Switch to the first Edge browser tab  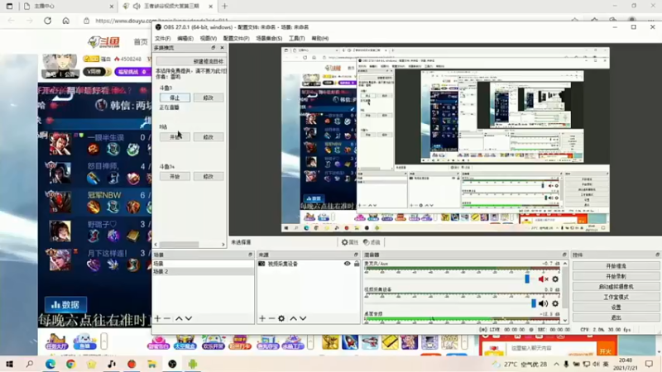[x=68, y=7]
